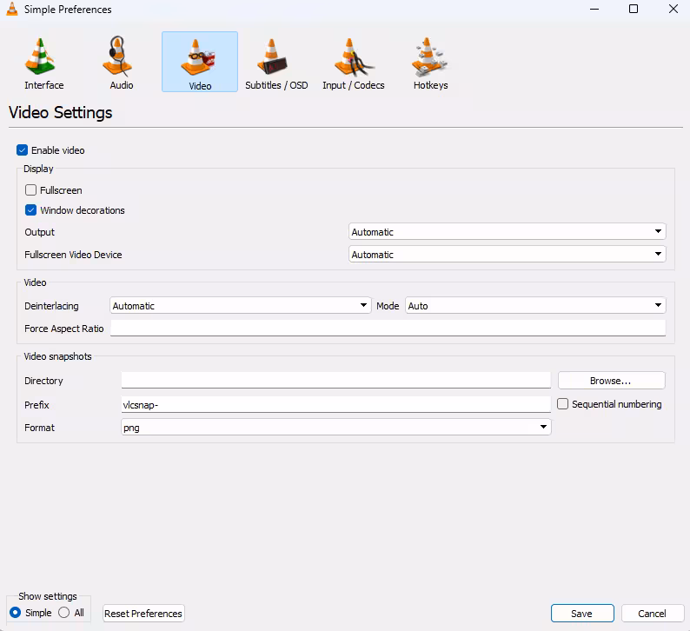
Task: Open the snapshot Format dropdown
Action: (x=335, y=428)
